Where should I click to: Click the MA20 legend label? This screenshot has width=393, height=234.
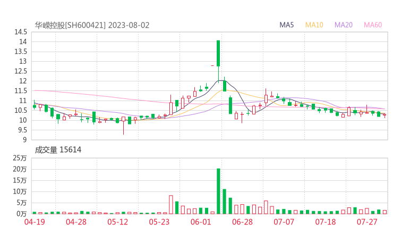(x=344, y=25)
